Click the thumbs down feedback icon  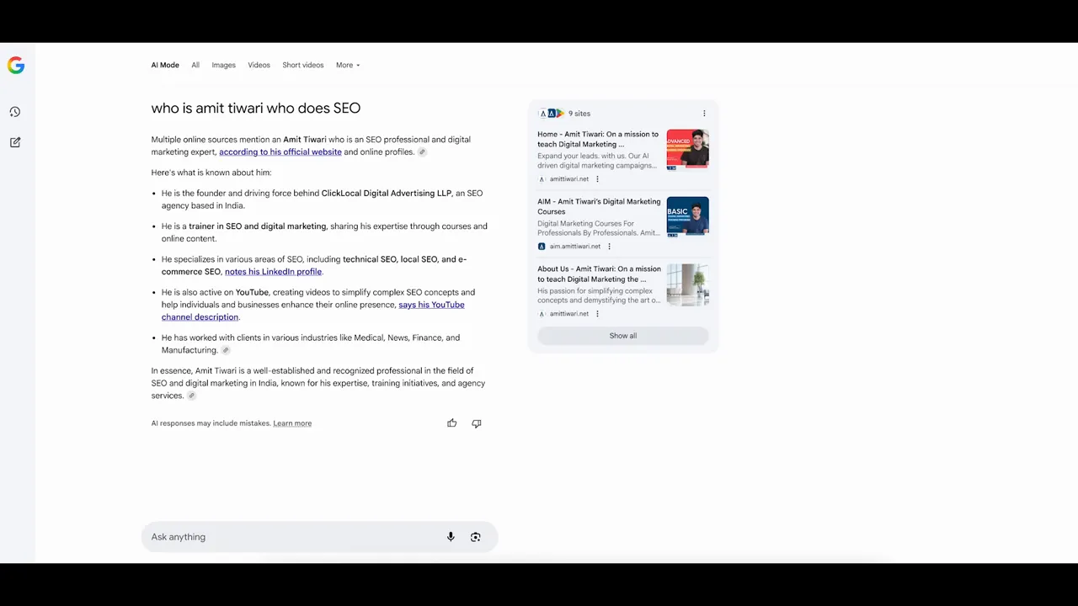pyautogui.click(x=477, y=423)
